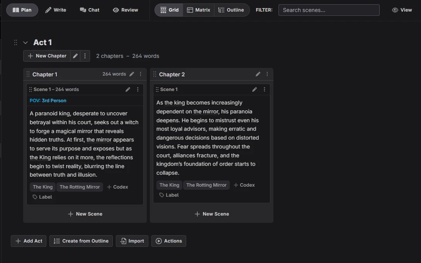Add a new scene to Chapter 2

(212, 214)
